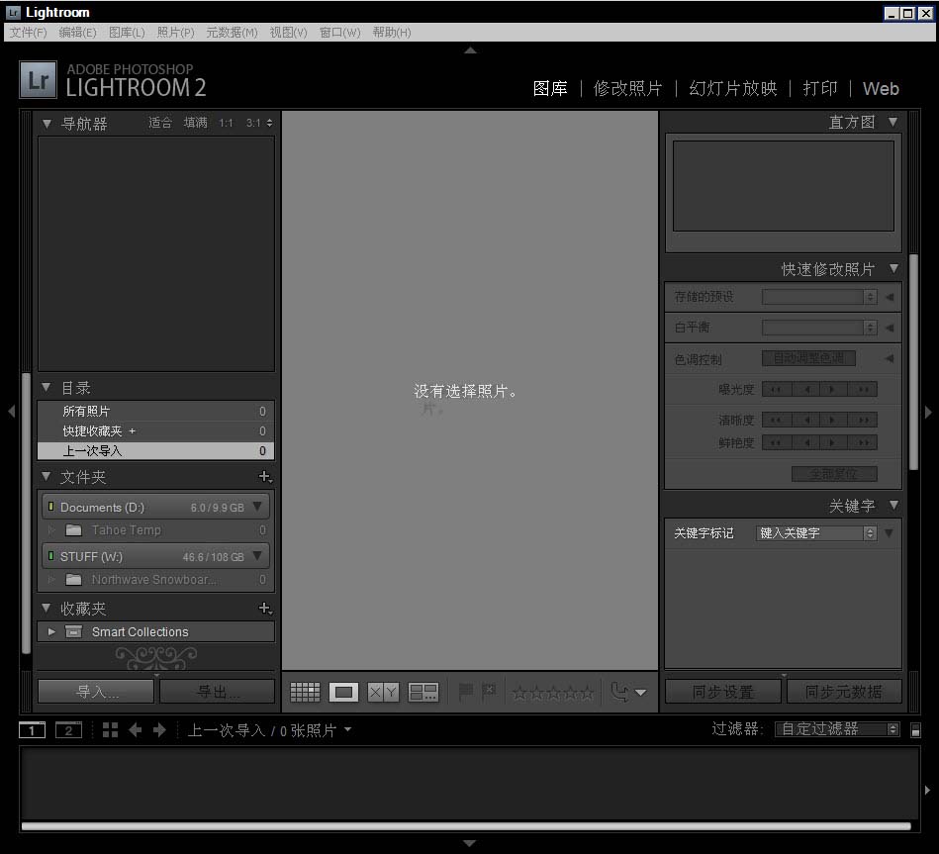This screenshot has width=939, height=854.
Task: Select Loupe view icon
Action: [x=343, y=693]
